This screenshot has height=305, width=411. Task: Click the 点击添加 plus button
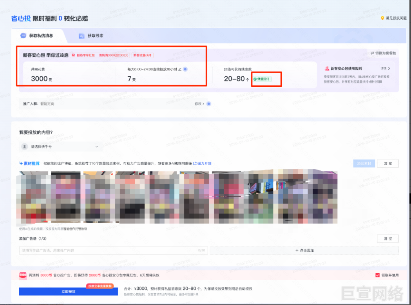304,250
